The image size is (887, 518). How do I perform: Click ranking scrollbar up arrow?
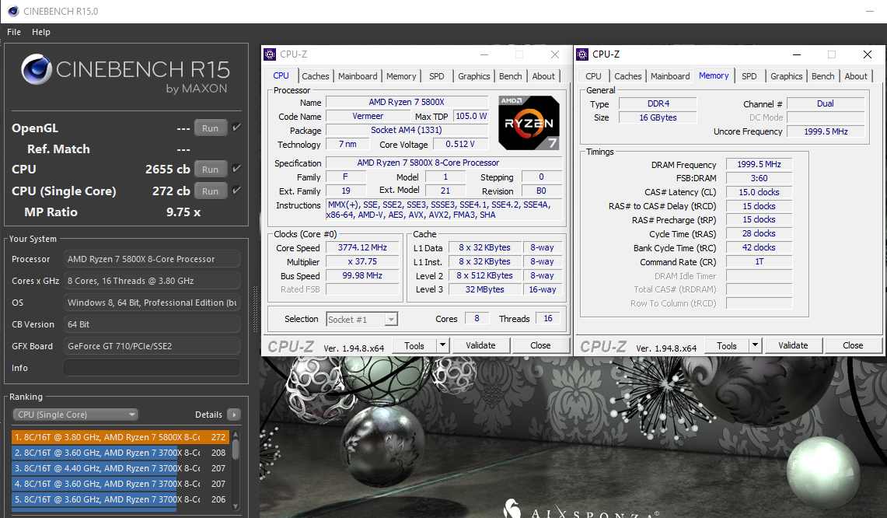tap(236, 434)
